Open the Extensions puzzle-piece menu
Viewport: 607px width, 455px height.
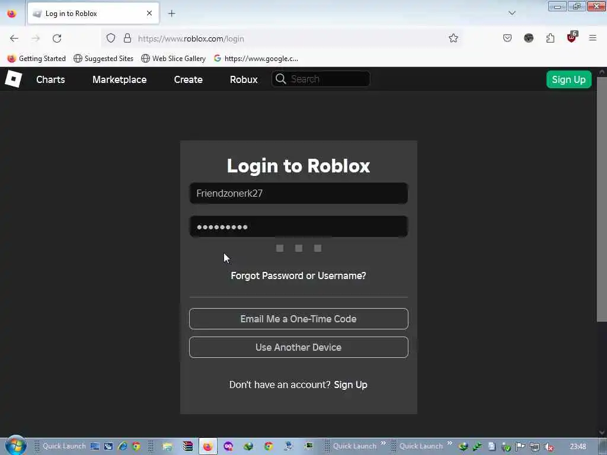pos(550,38)
